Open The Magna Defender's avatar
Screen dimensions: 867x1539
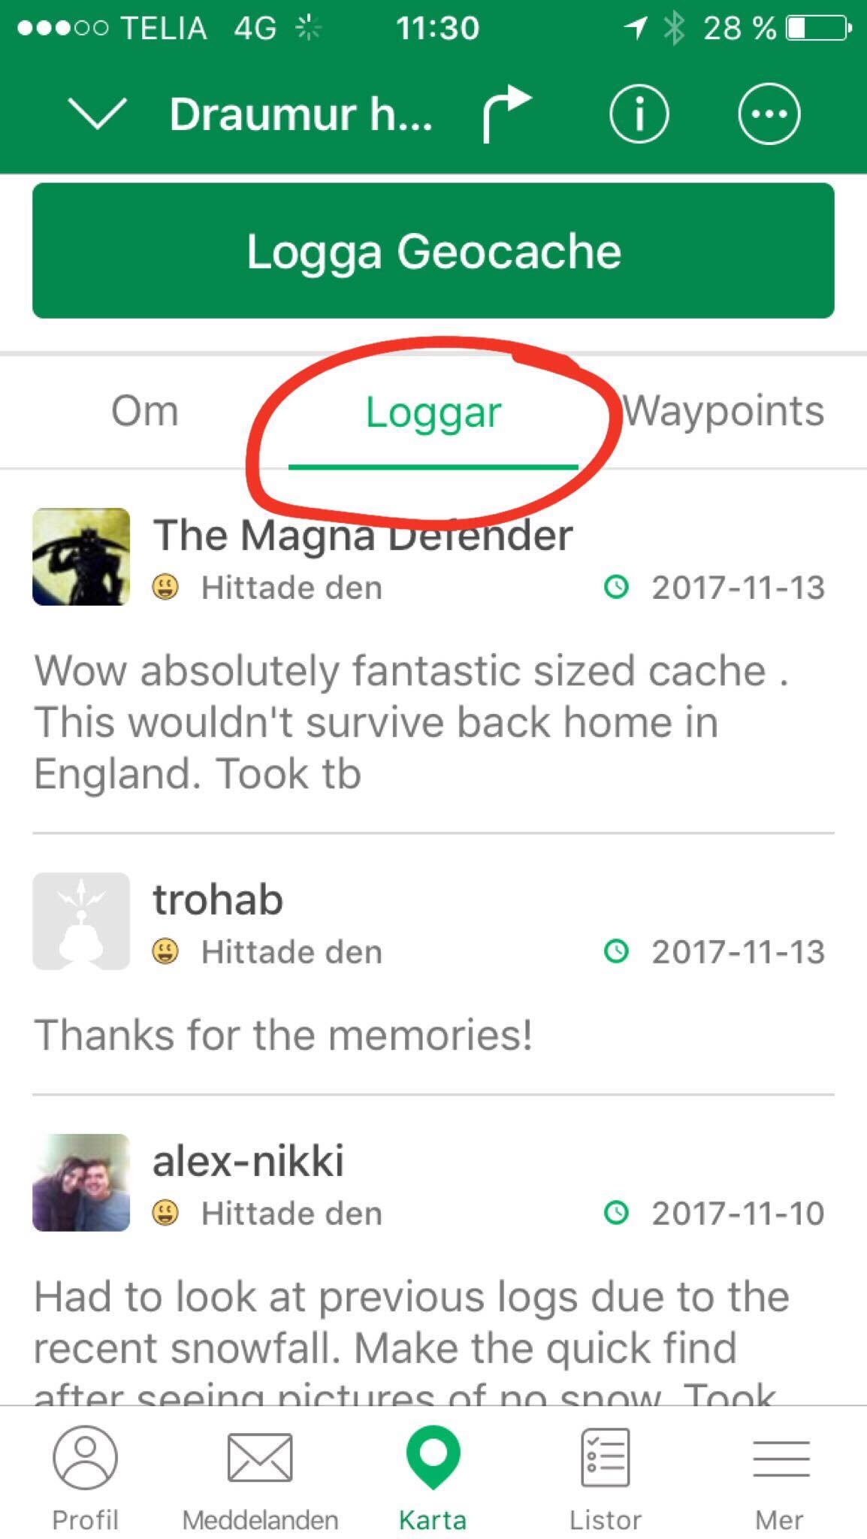[x=81, y=557]
